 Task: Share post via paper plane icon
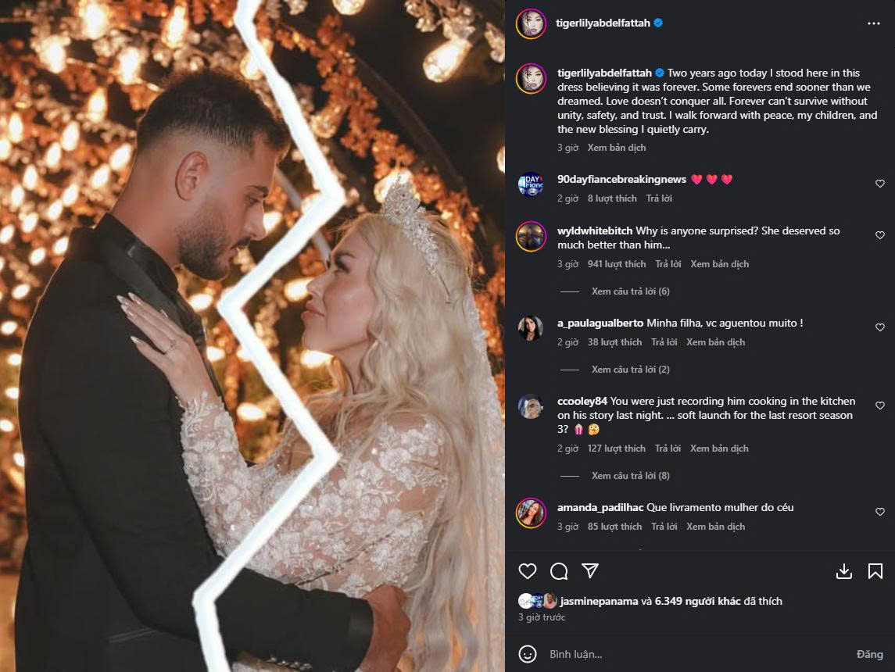[590, 570]
